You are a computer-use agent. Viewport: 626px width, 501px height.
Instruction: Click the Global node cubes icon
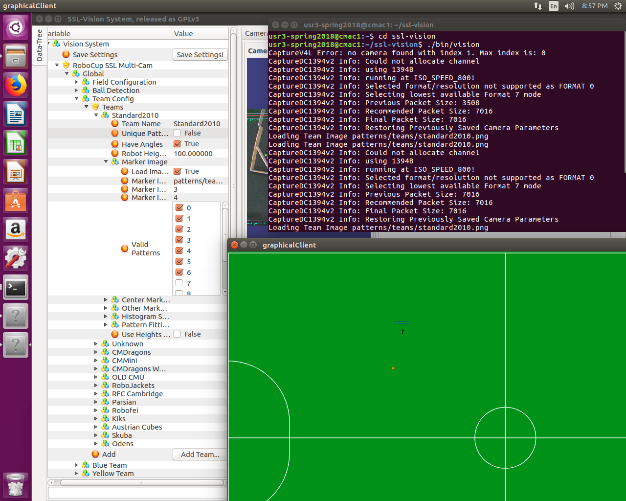tap(75, 73)
